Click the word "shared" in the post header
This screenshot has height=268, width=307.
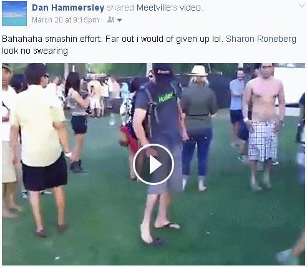120,7
